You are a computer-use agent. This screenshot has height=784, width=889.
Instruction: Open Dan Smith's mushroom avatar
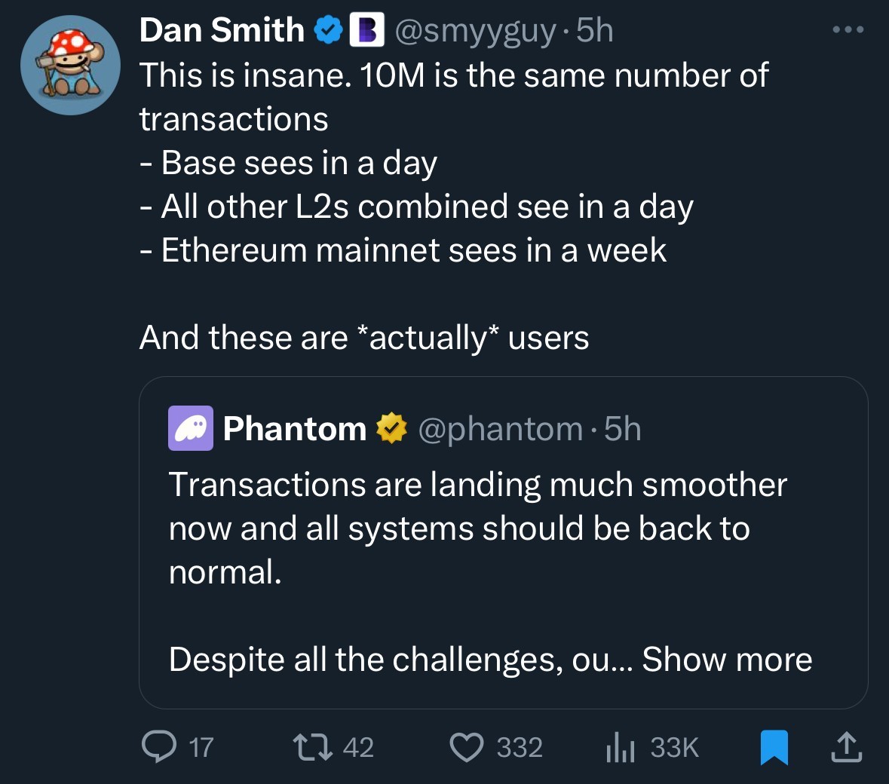(70, 66)
